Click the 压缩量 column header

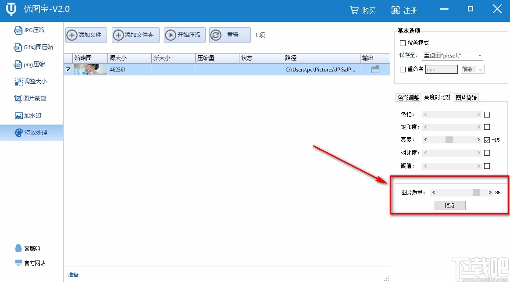tap(217, 58)
